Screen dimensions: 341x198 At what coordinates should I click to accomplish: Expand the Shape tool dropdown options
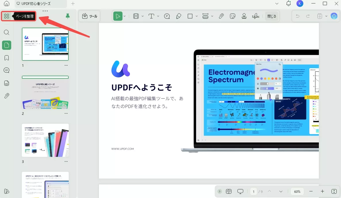pos(197,16)
